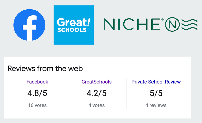
Task: Click the 4.2/5 GreatSchools rating
Action: click(96, 93)
